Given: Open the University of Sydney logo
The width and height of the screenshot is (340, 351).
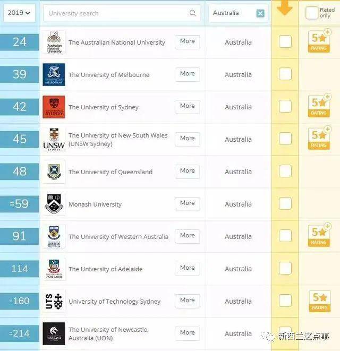Looking at the screenshot, I should click(54, 107).
